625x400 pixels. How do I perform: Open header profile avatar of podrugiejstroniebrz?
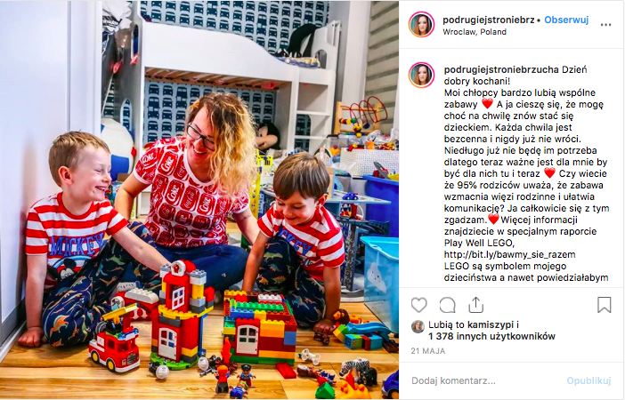(421, 25)
